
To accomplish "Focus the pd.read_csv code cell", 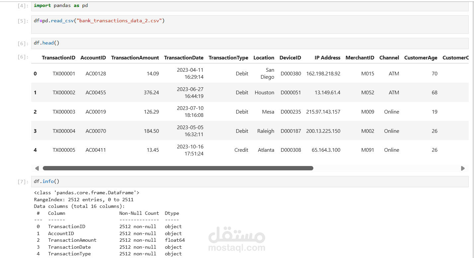I will point(250,24).
